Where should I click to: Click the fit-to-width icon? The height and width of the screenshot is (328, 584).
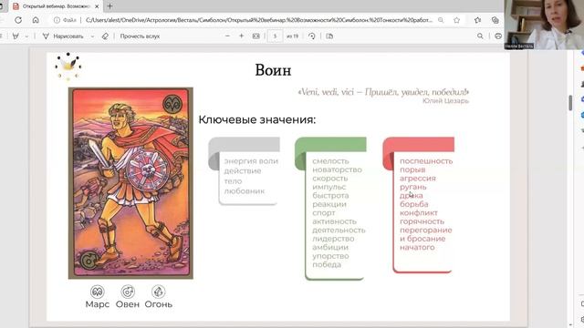coord(255,36)
